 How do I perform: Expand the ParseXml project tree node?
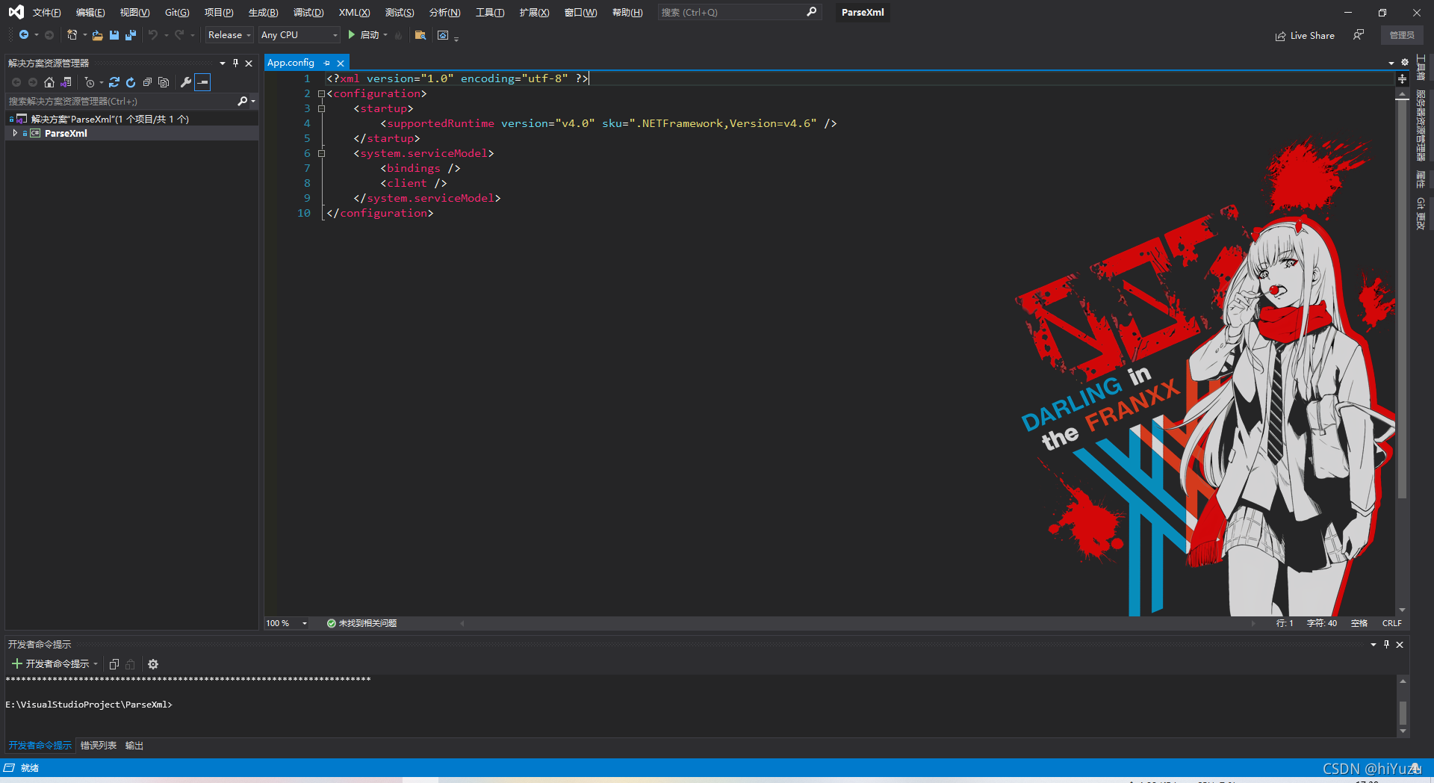coord(15,133)
